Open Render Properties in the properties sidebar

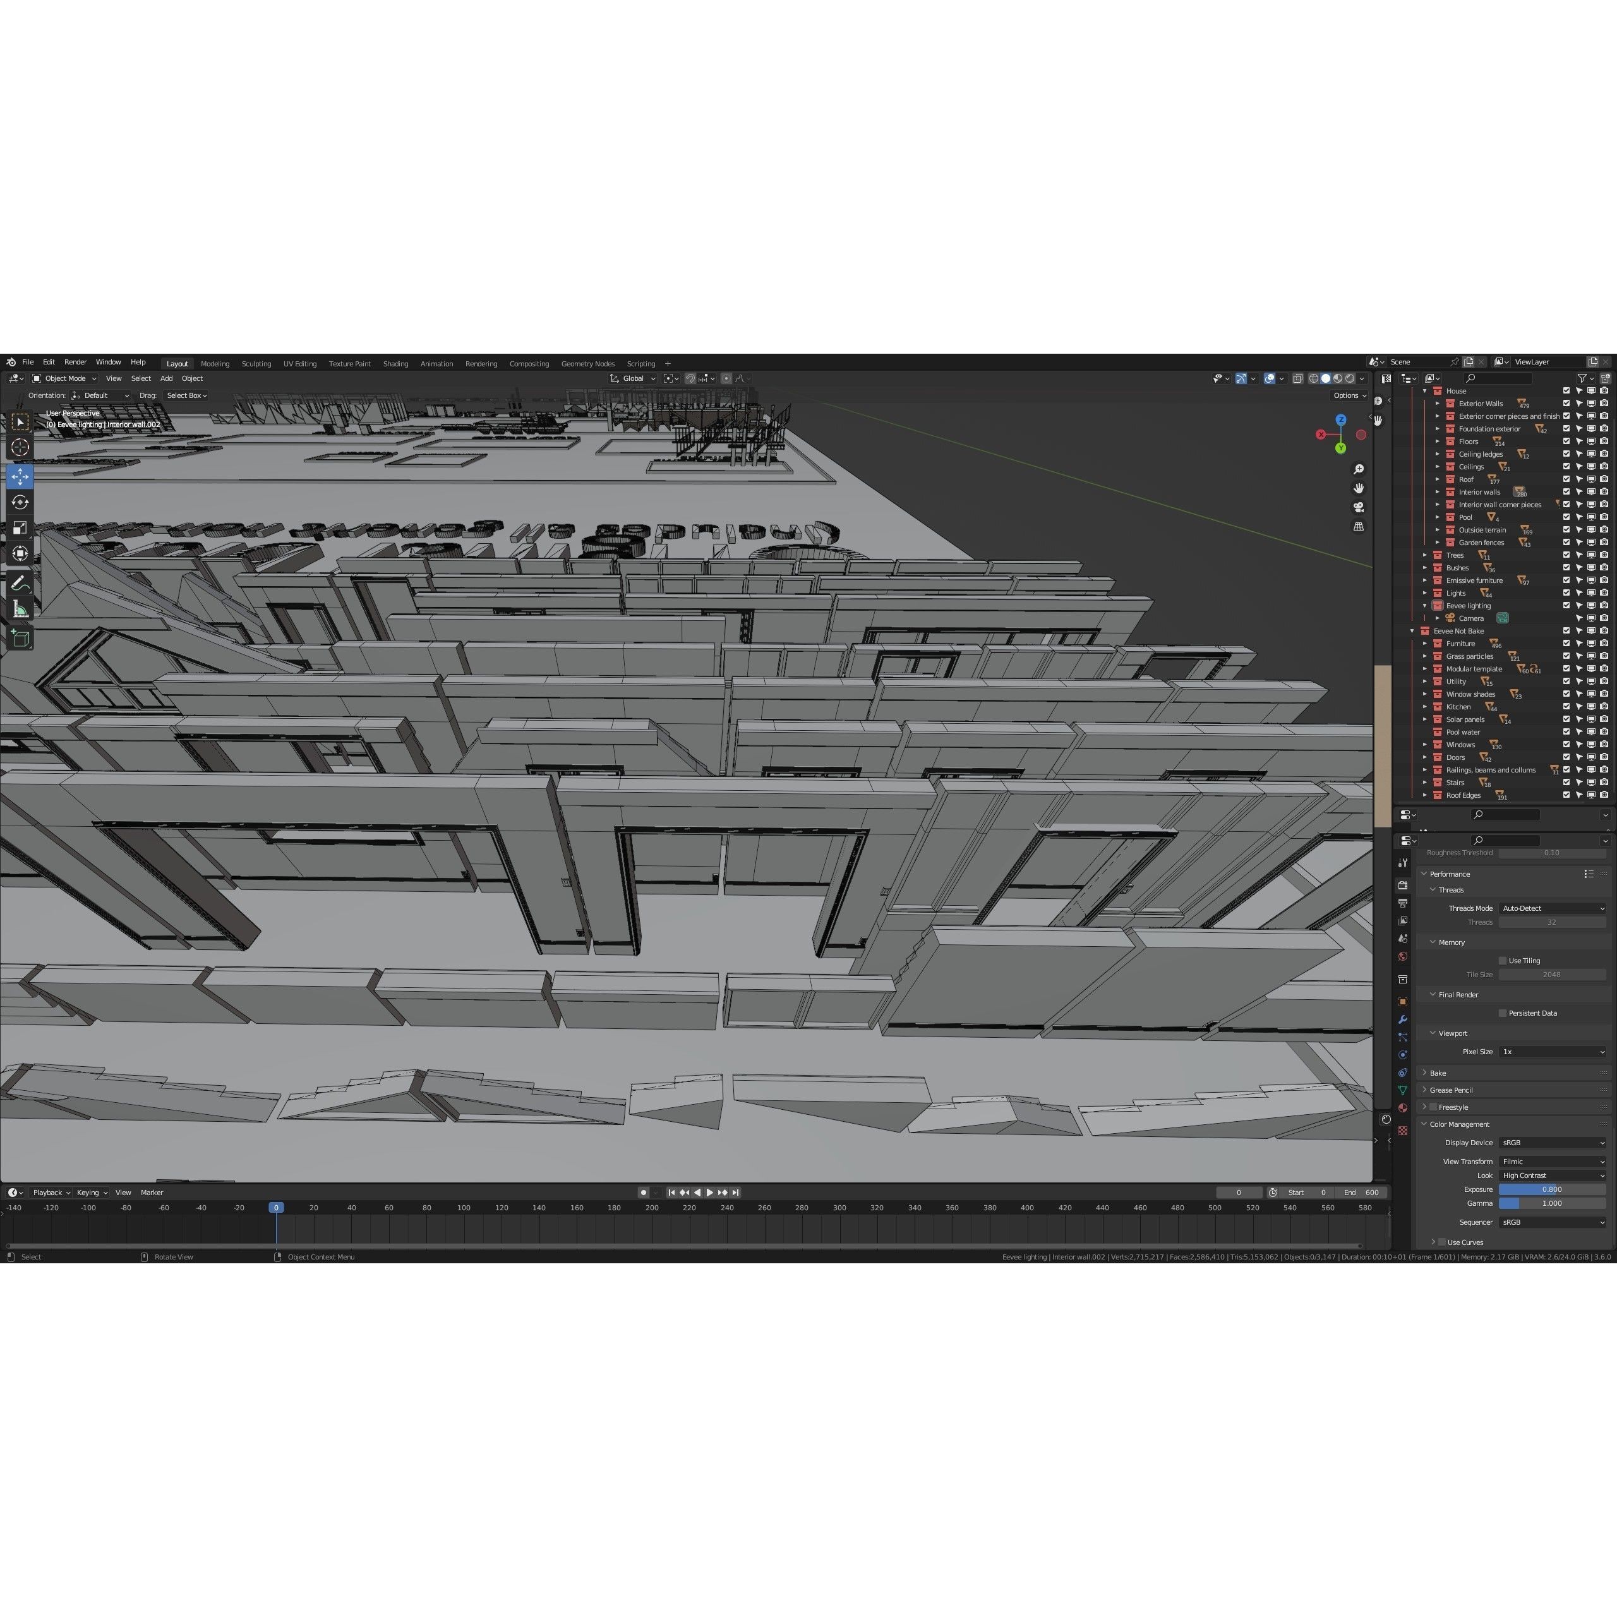pos(1403,886)
